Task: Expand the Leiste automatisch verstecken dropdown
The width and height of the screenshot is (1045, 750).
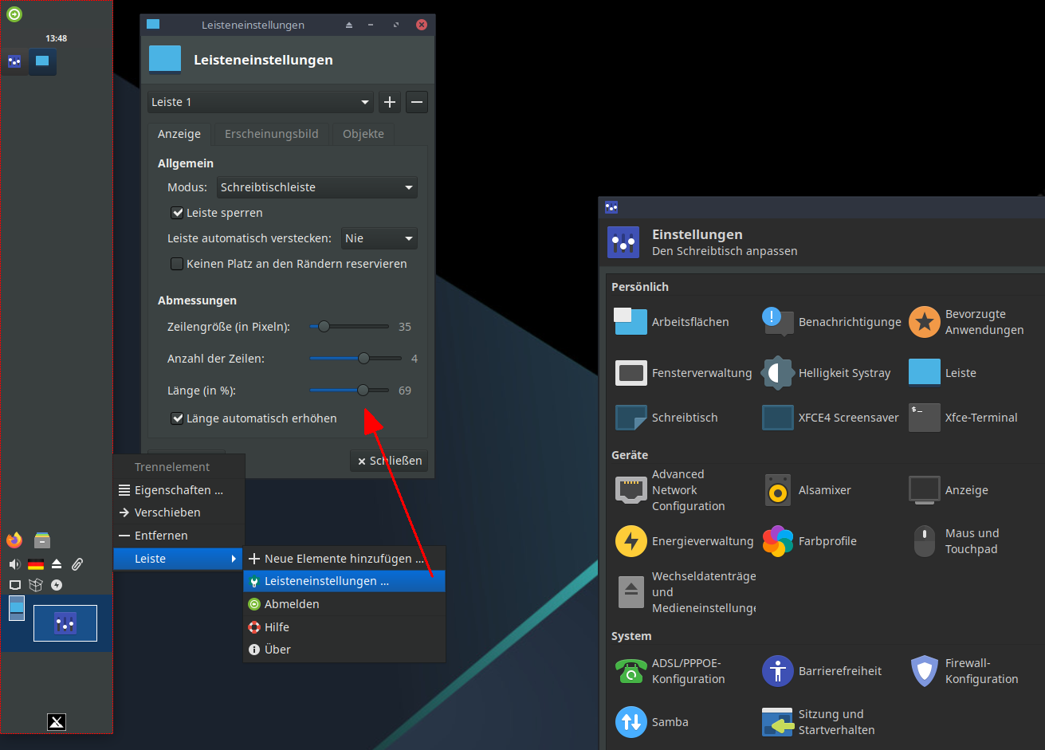Action: click(379, 238)
